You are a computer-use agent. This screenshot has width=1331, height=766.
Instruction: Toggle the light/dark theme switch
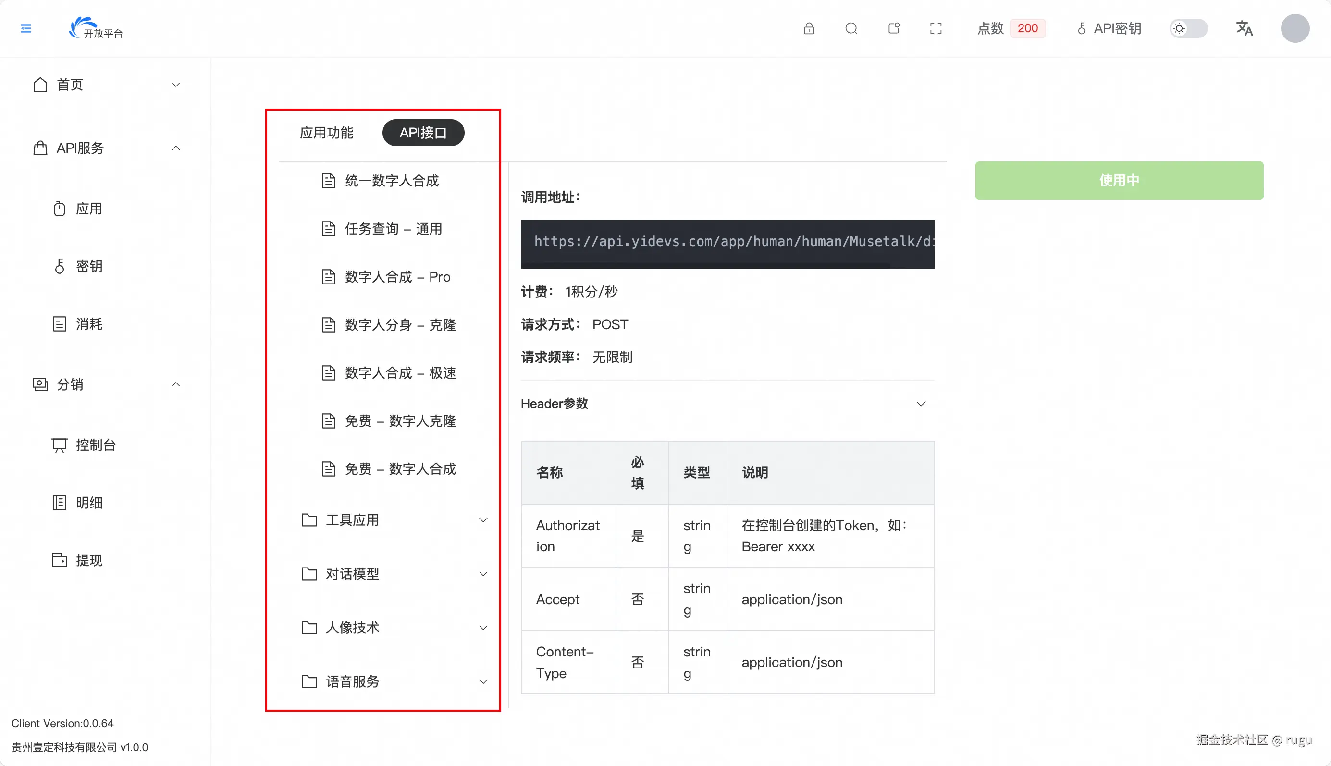[x=1188, y=28]
